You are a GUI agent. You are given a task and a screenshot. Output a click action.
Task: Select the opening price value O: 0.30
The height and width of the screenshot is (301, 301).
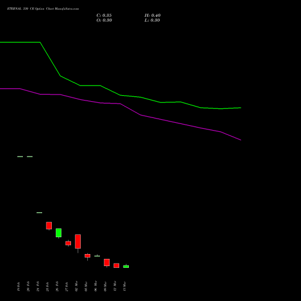104,20
